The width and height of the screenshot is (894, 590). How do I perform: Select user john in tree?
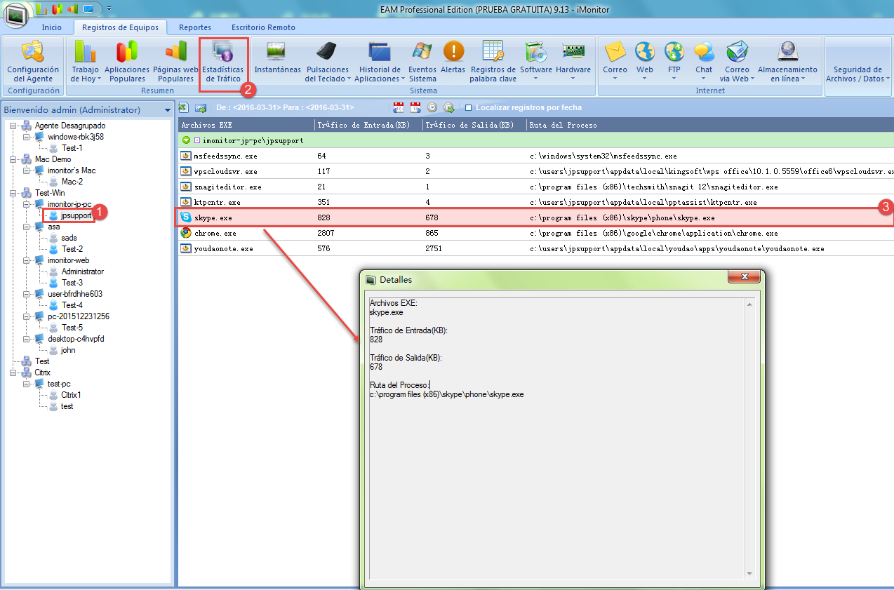click(x=68, y=350)
